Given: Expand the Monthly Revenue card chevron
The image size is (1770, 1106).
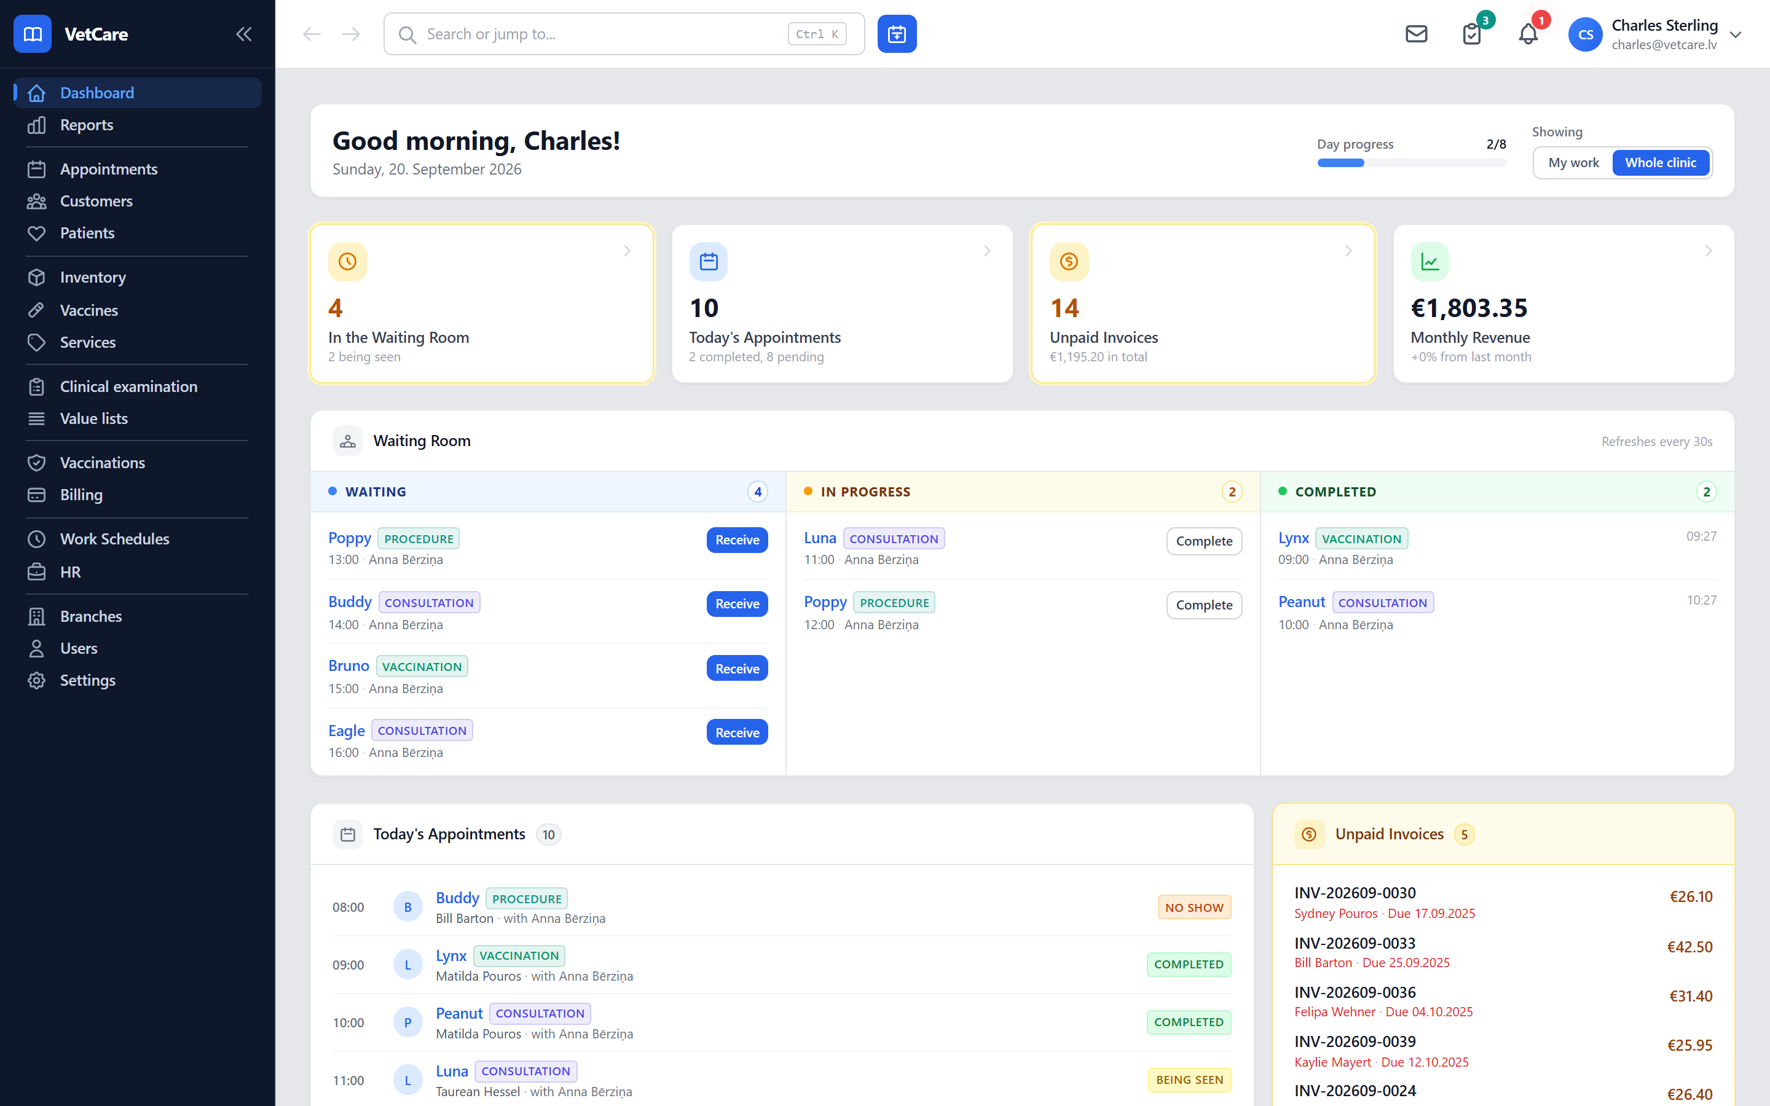Looking at the screenshot, I should click(1709, 251).
